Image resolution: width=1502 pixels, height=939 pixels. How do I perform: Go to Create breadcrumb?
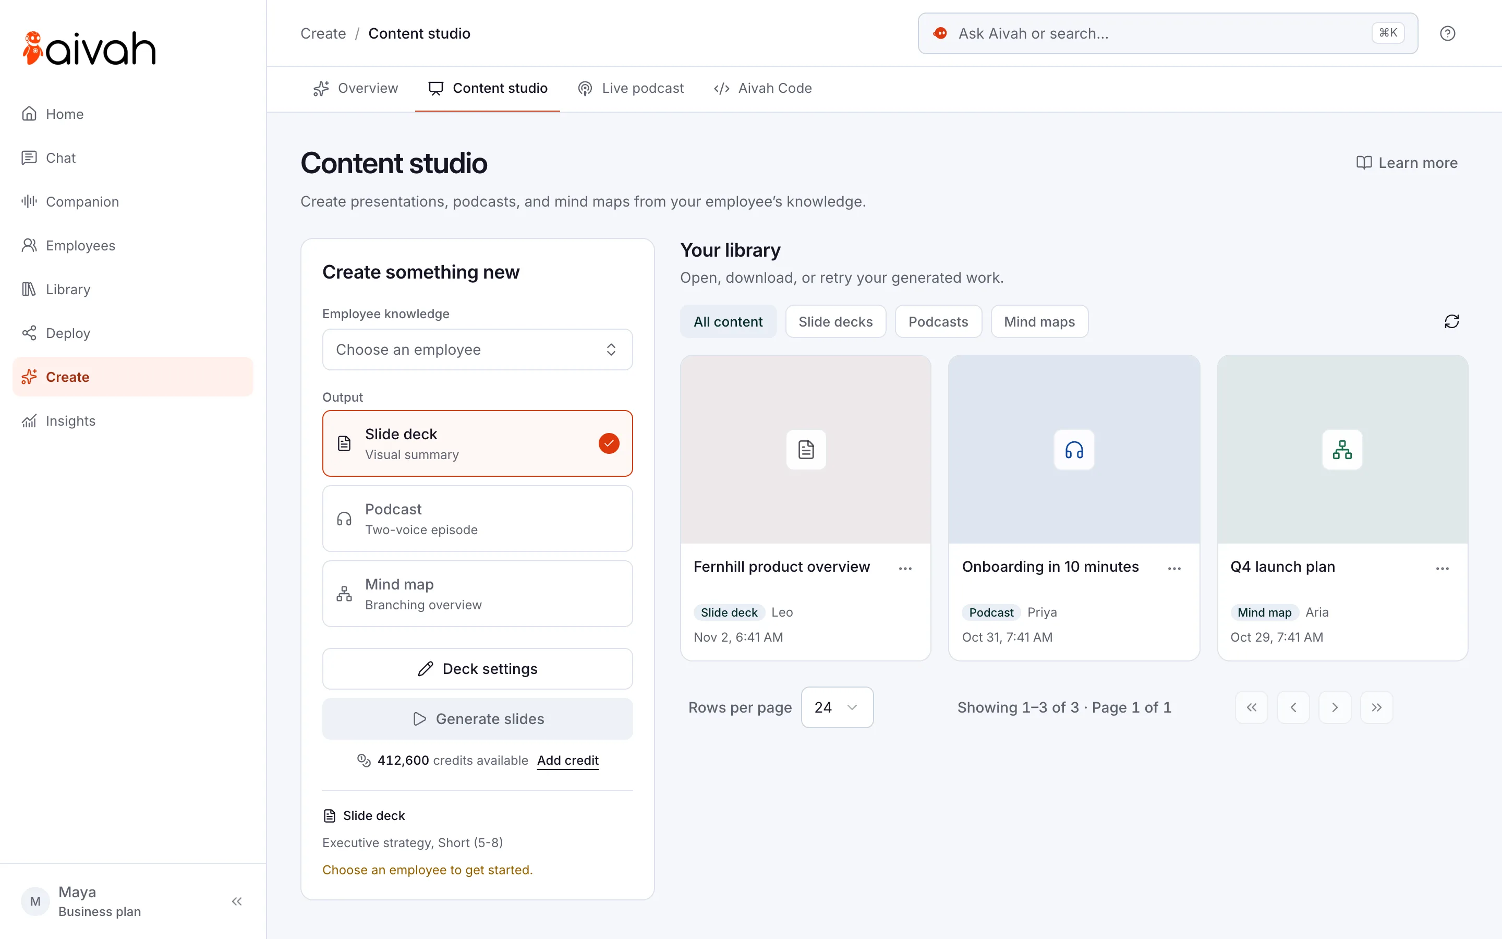click(323, 33)
